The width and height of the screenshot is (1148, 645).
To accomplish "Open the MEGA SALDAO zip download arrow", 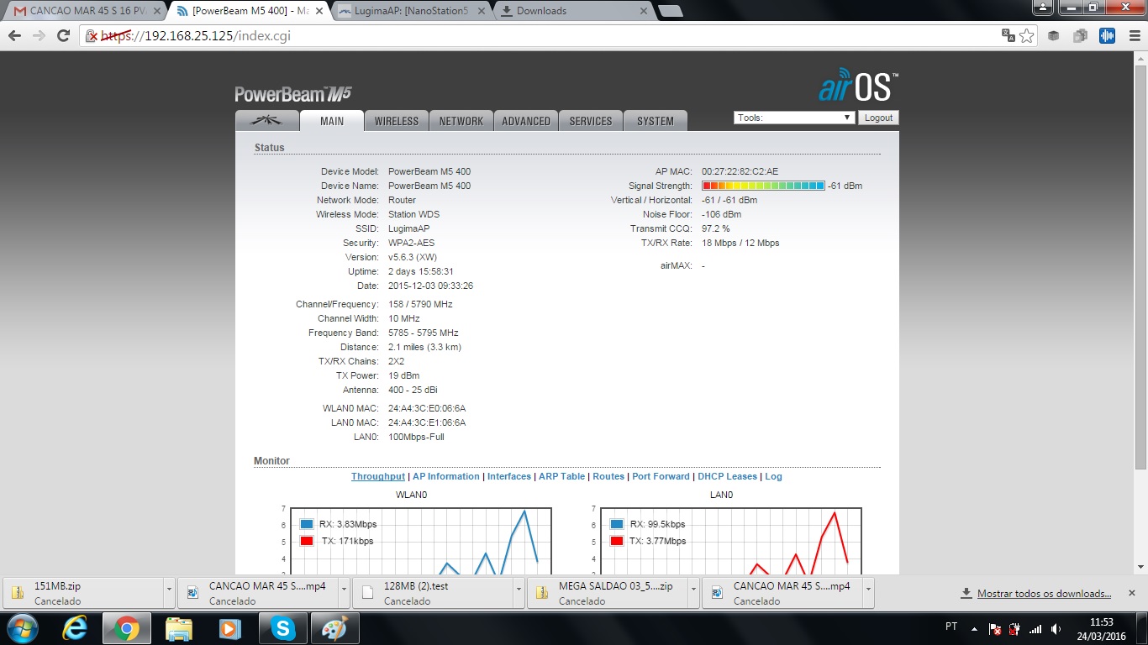I will click(x=693, y=591).
